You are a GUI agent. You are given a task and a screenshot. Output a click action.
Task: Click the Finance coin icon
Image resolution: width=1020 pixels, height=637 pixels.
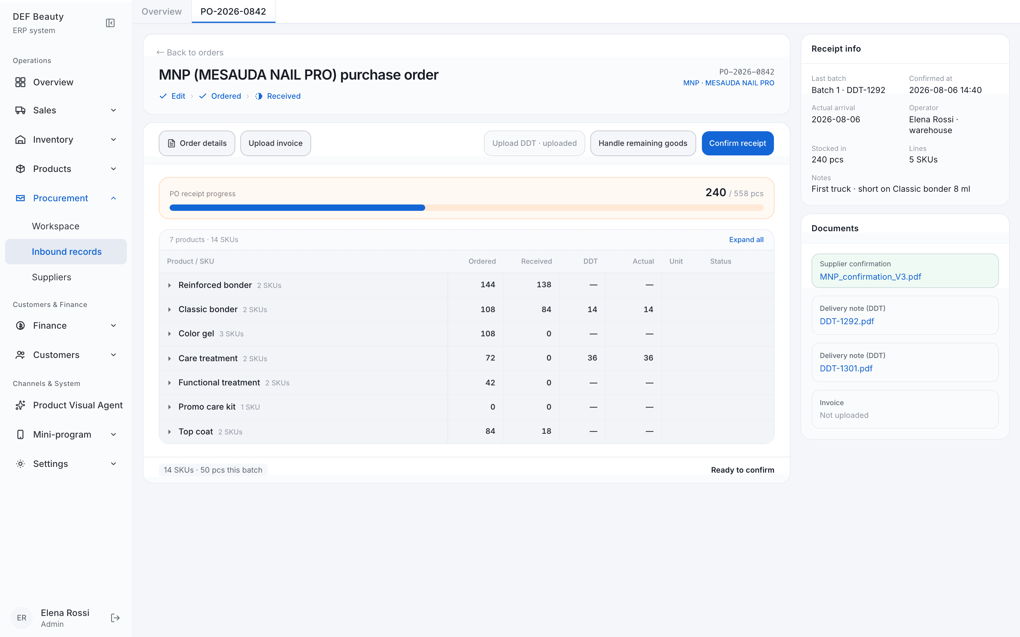click(x=20, y=326)
